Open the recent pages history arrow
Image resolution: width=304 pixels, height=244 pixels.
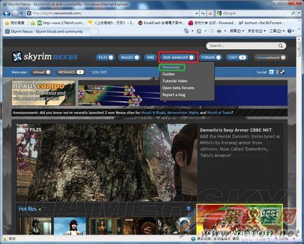tap(22, 14)
